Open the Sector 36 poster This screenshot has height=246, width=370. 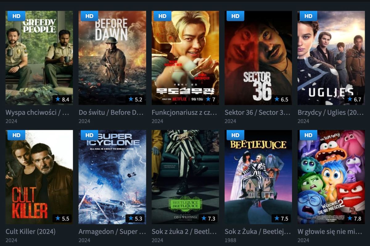tap(258, 58)
